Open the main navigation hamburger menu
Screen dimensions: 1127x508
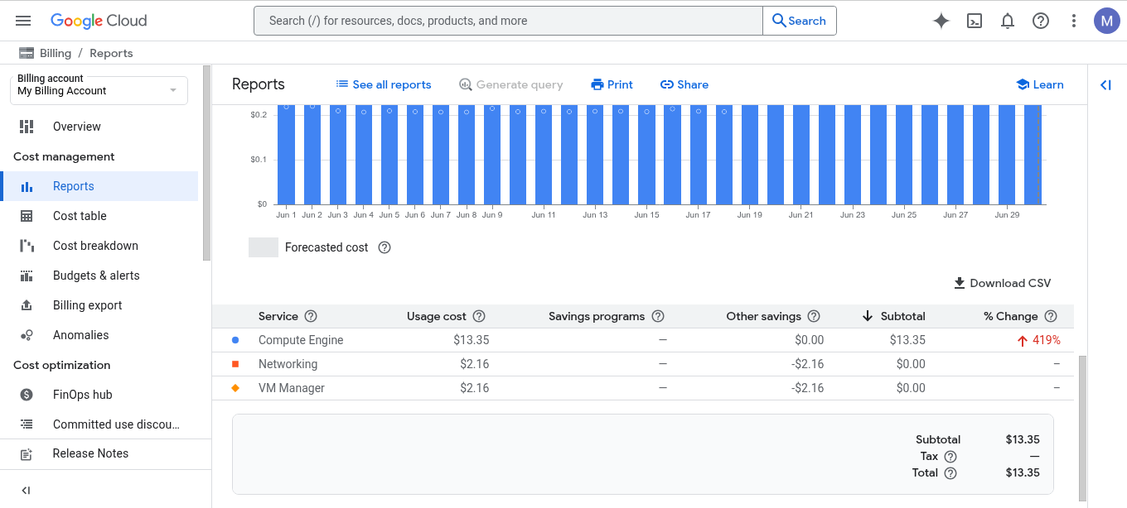(x=23, y=21)
